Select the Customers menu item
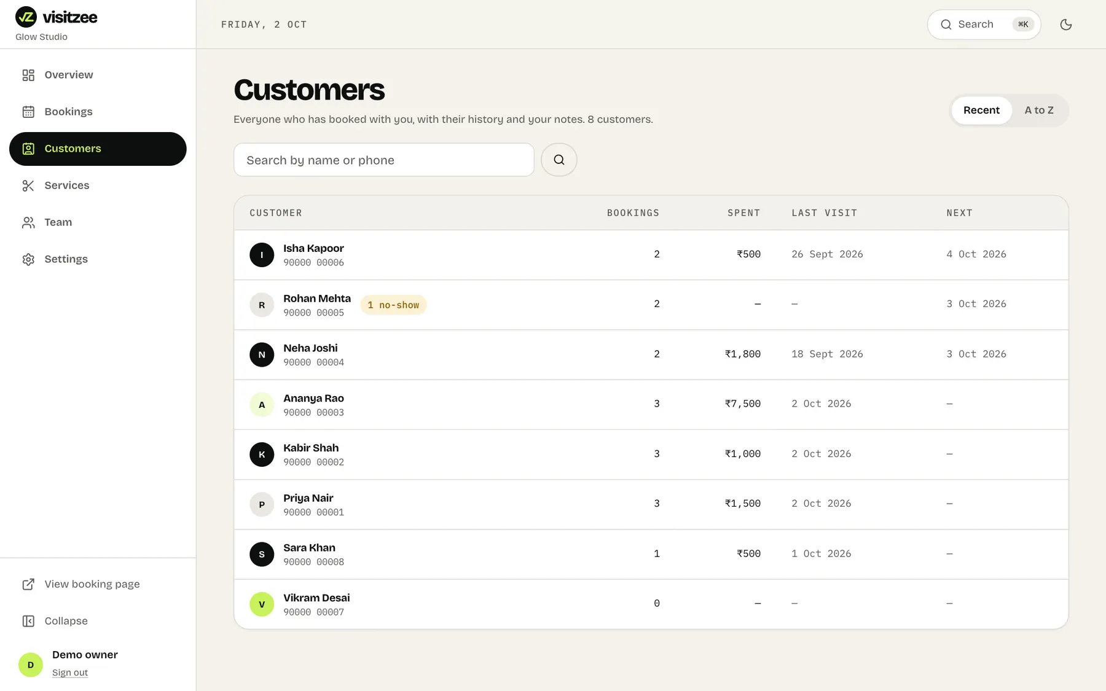The width and height of the screenshot is (1106, 691). coord(98,149)
